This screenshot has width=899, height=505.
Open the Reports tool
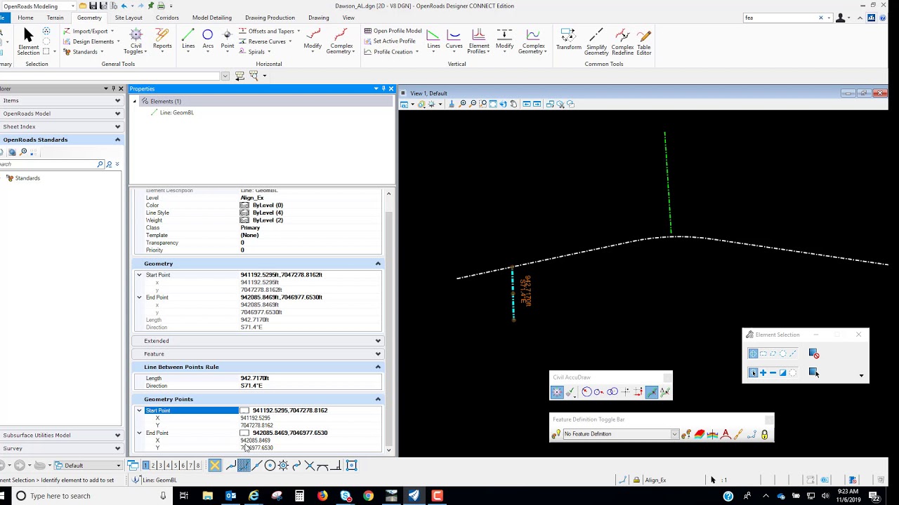coord(162,39)
